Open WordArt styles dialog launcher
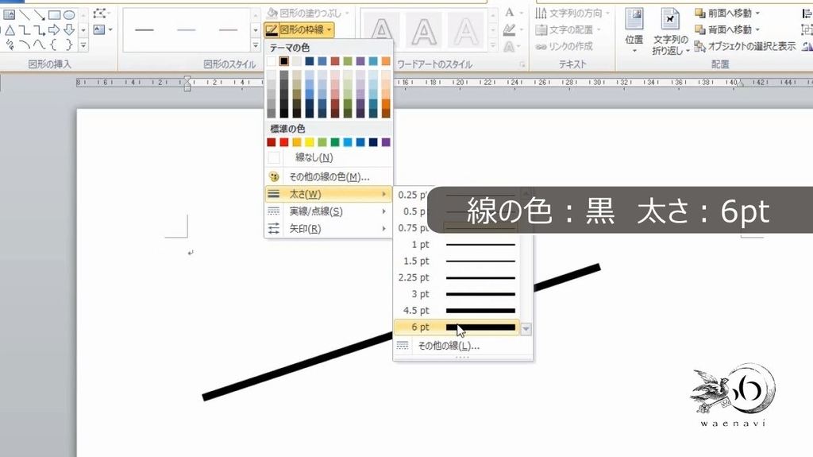The image size is (813, 457). click(522, 65)
